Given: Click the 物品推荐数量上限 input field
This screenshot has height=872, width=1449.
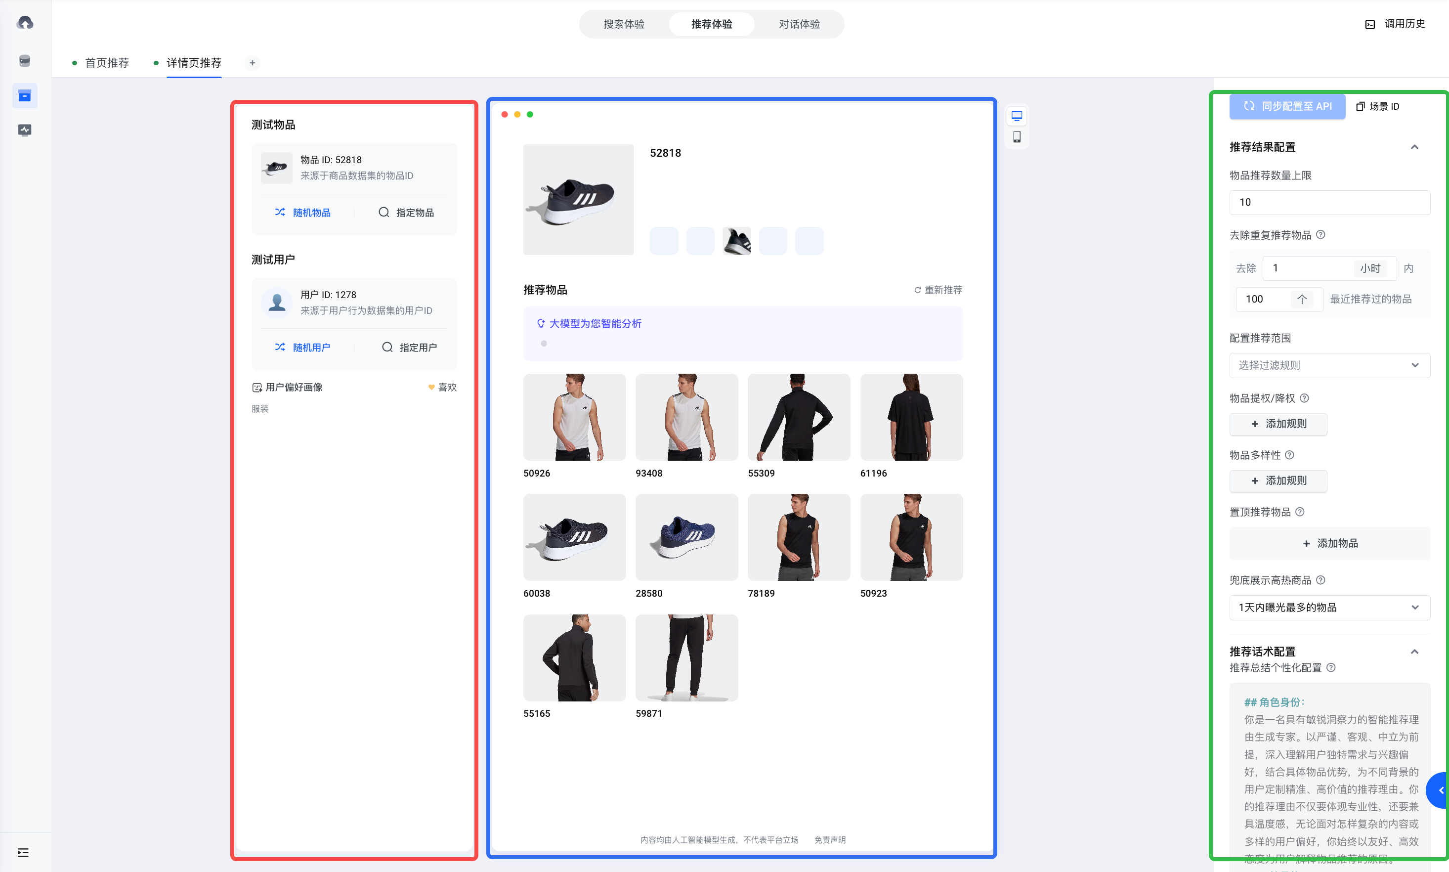Looking at the screenshot, I should click(1329, 202).
